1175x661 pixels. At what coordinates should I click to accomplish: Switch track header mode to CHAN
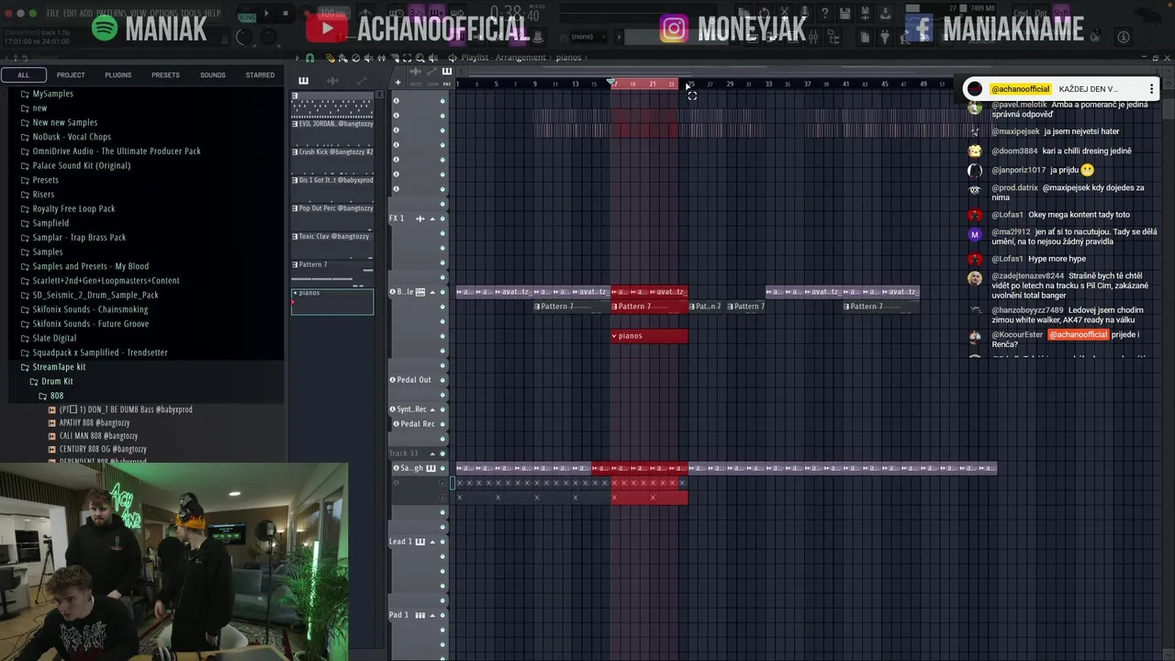coord(432,84)
